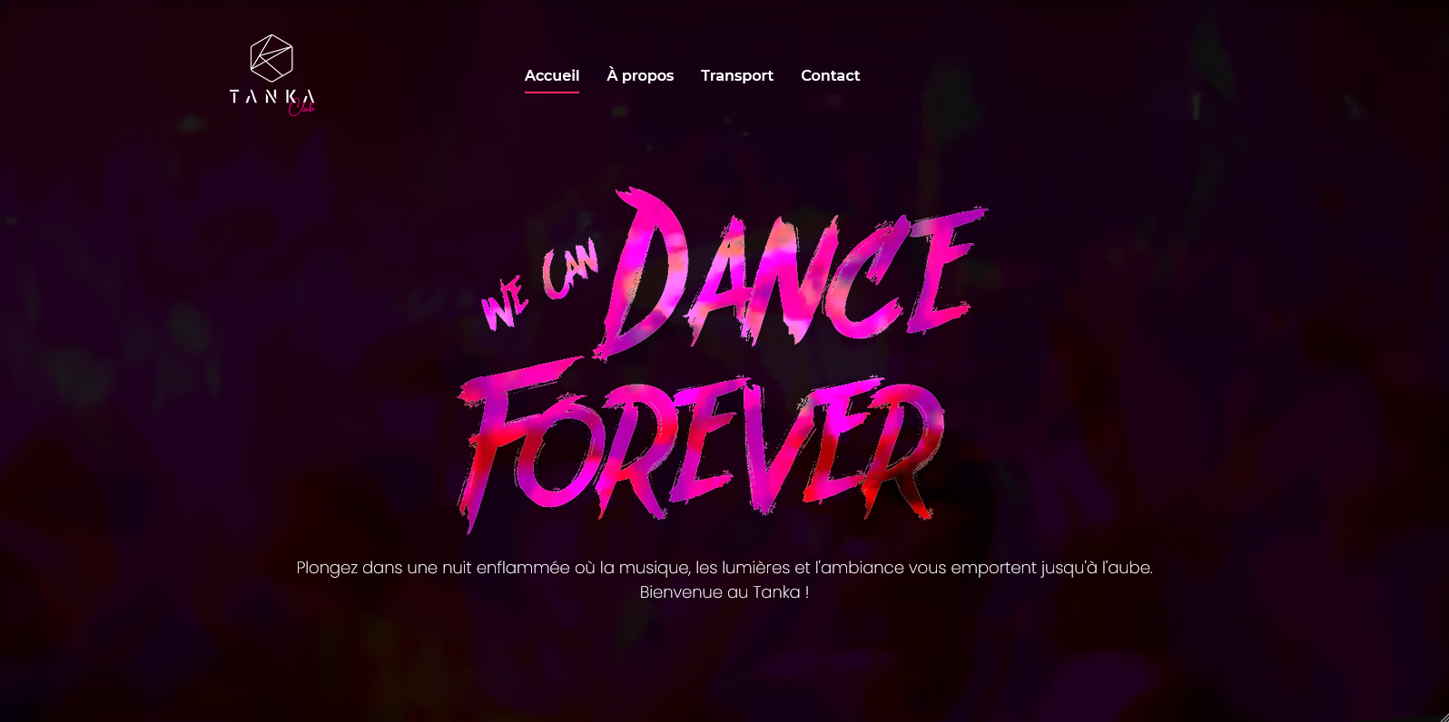Click the large letter D of Dance

pos(649,272)
